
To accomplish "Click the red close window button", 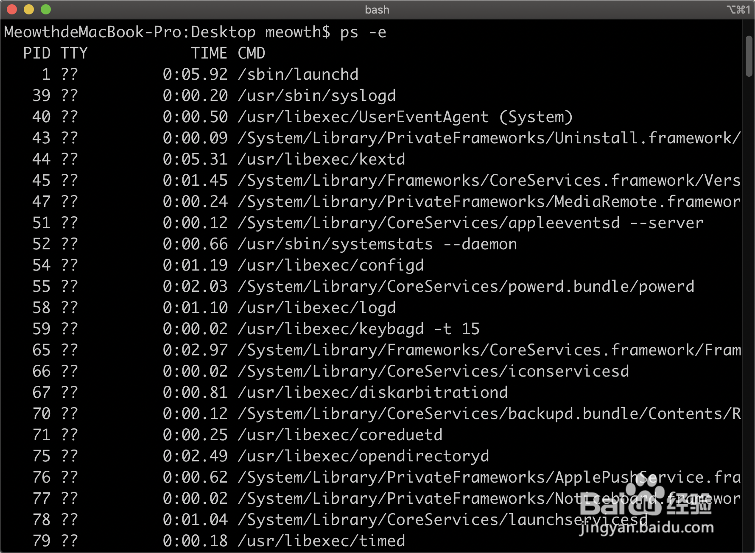I will tap(12, 9).
